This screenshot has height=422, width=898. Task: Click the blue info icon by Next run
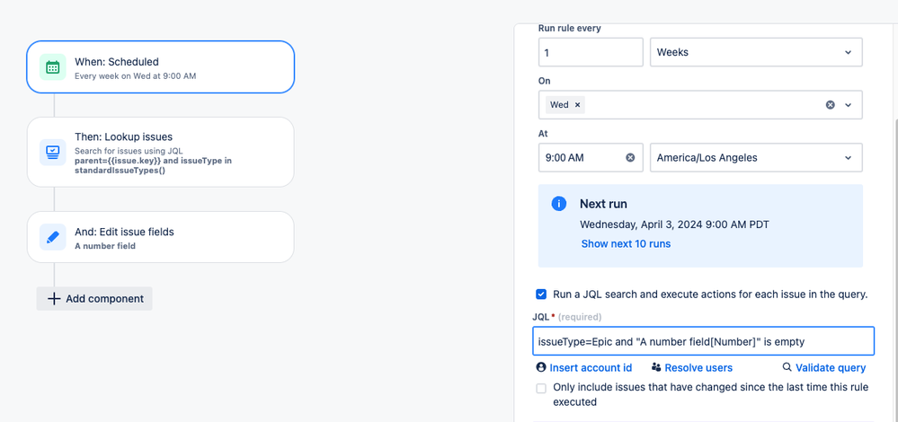(559, 204)
